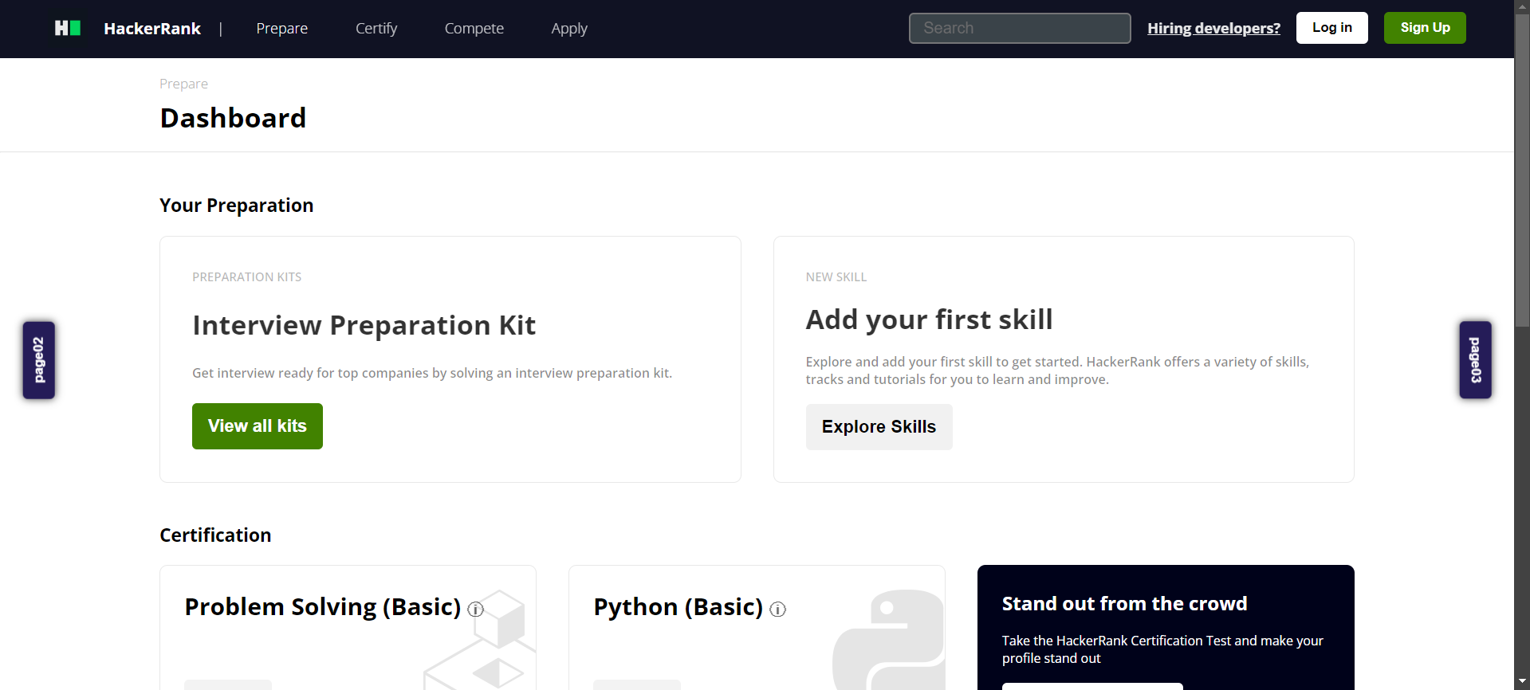
Task: Open the Problem Solving (Basic) certification card
Action: 348,628
